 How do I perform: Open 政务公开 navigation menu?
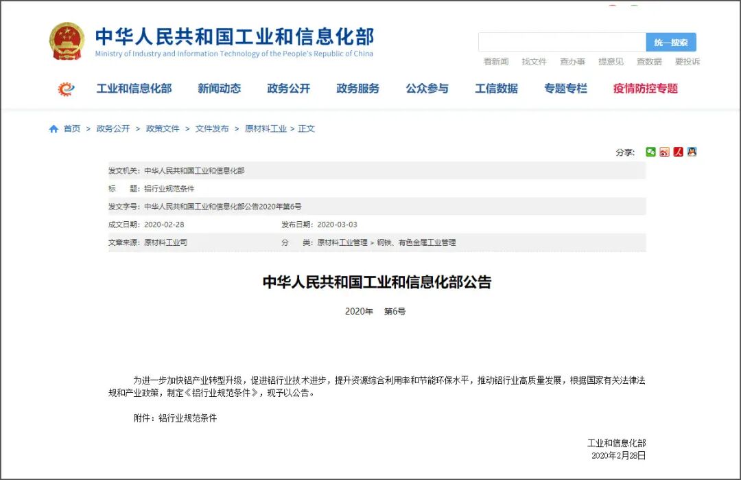coord(289,89)
